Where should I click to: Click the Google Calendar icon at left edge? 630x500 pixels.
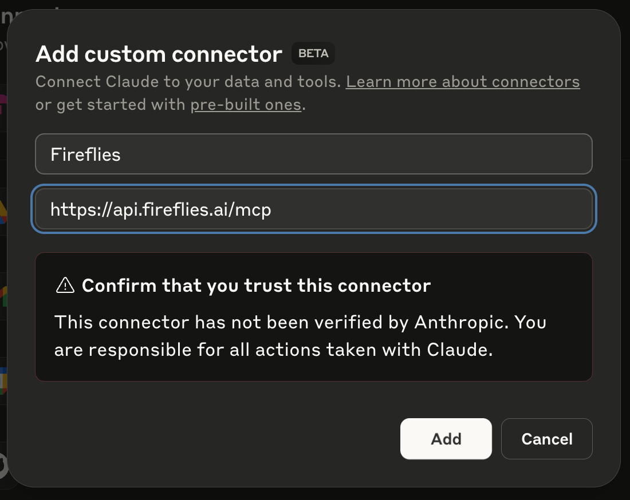click(3, 381)
